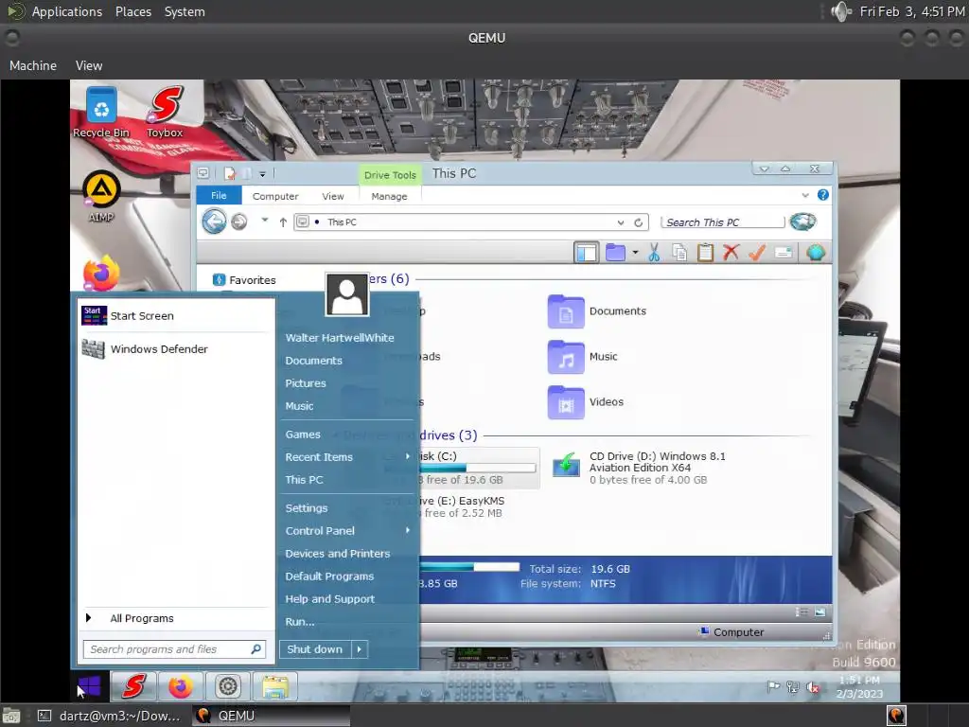Image resolution: width=969 pixels, height=727 pixels.
Task: Click the teal shell icon in toolbar
Action: (816, 252)
